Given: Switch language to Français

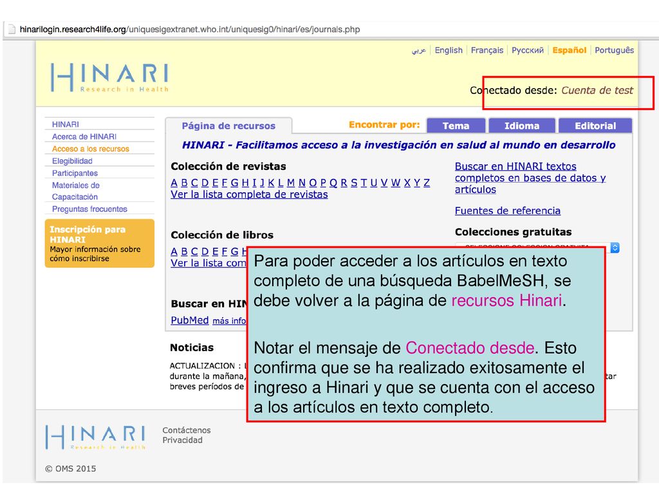Looking at the screenshot, I should coord(487,50).
